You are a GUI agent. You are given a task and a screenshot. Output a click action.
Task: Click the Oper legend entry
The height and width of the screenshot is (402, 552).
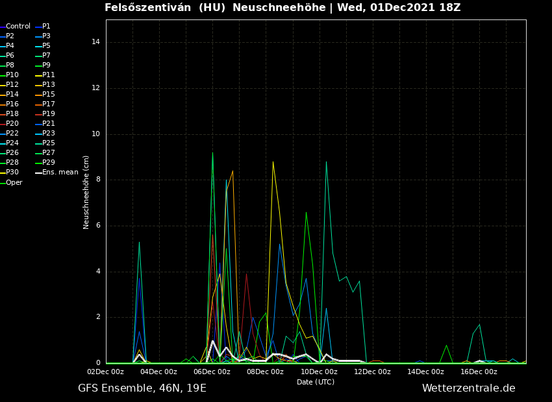(14, 183)
